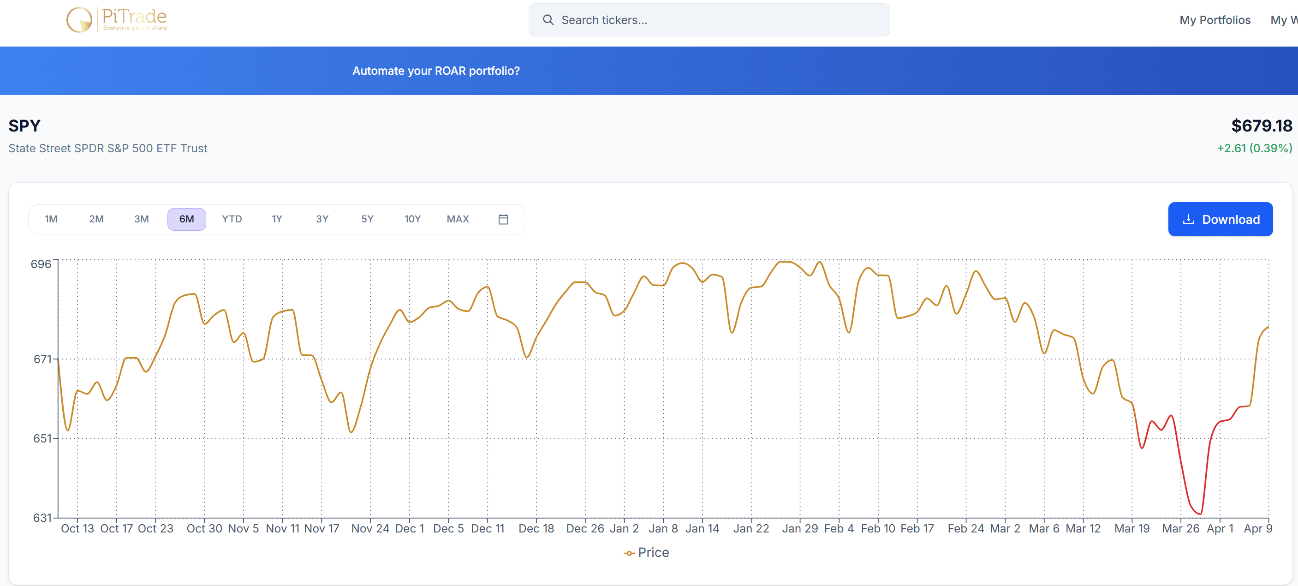1298x586 pixels.
Task: Click the $679.18 price value
Action: tap(1261, 126)
